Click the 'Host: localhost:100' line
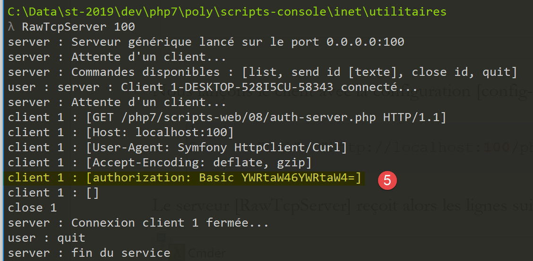Image resolution: width=533 pixels, height=261 pixels. coord(120,132)
